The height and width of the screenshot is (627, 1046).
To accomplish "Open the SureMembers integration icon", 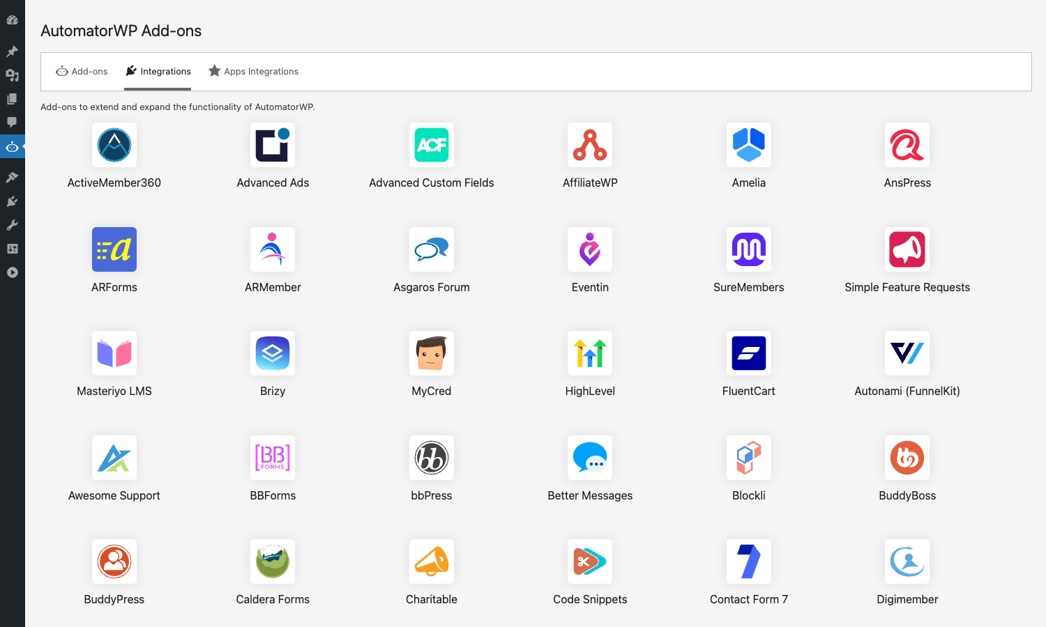I will click(x=749, y=249).
